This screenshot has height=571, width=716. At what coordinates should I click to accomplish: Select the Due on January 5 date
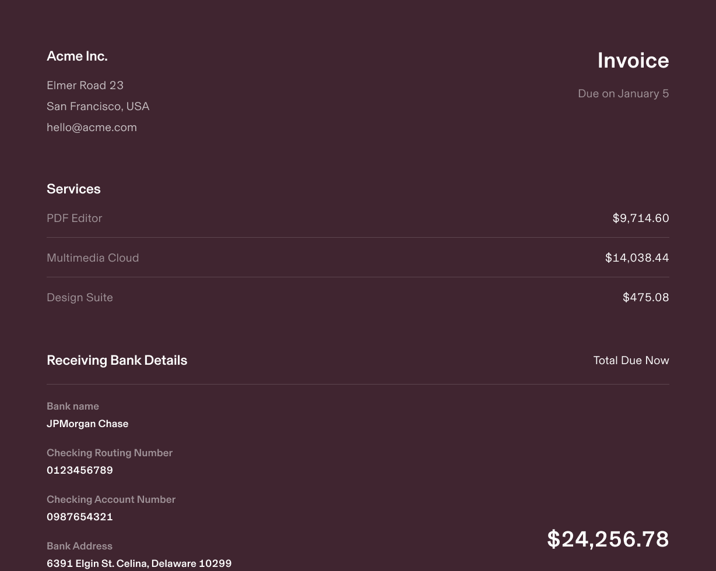pos(623,94)
